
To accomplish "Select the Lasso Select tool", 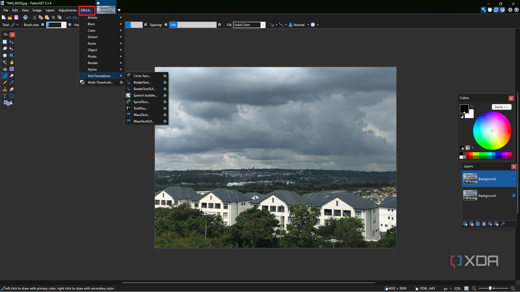I will coord(5,49).
